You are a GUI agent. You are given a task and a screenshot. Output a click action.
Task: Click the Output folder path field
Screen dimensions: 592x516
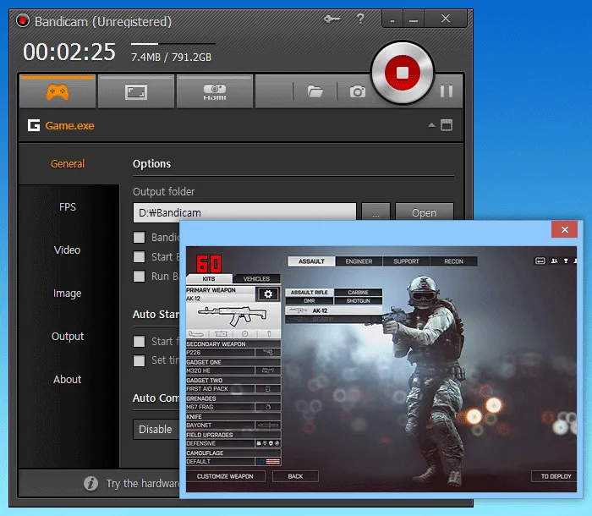pos(244,213)
